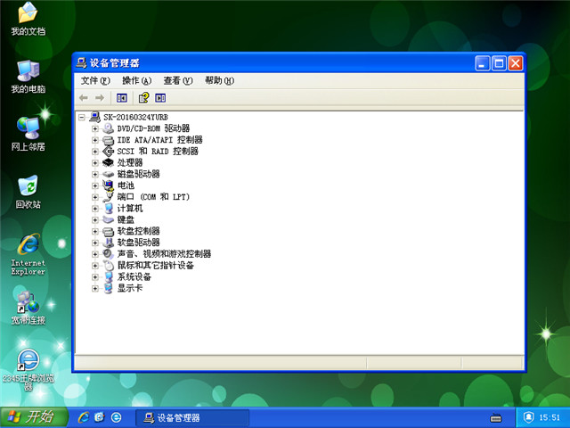Select 宽带连接 desktop shortcut
The image size is (570, 428).
28,308
